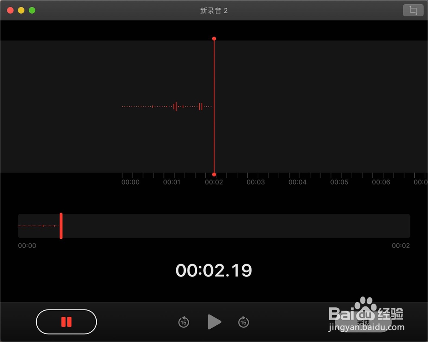This screenshot has height=342, width=428.
Task: Click the 00:03 label on the timeline ruler
Action: [256, 182]
